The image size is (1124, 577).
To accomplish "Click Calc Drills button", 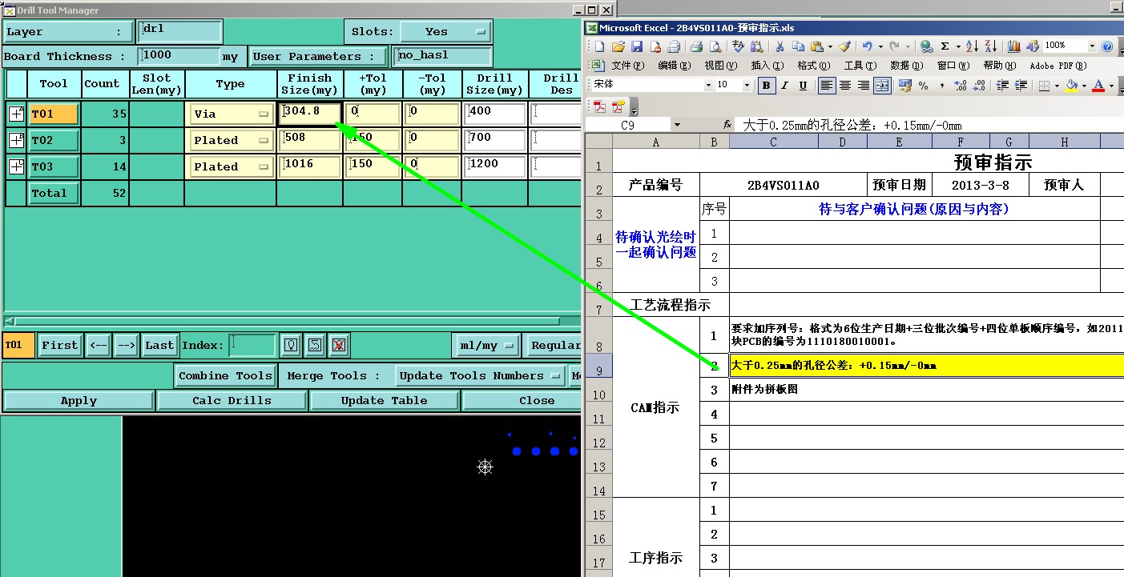I will click(x=232, y=400).
